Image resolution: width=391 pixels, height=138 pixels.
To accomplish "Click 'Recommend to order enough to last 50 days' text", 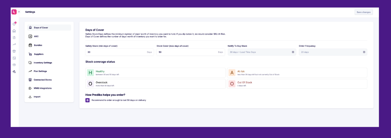I will pyautogui.click(x=119, y=100).
